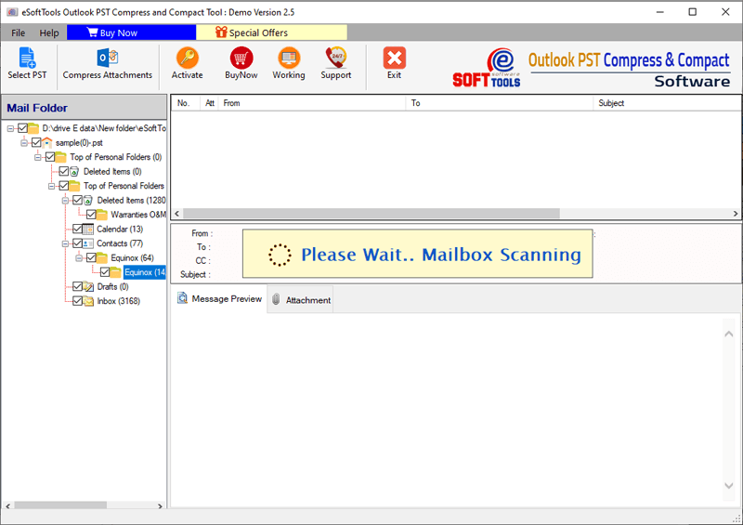Click the Equinox (64) folder icon
Image resolution: width=743 pixels, height=525 pixels.
point(102,258)
